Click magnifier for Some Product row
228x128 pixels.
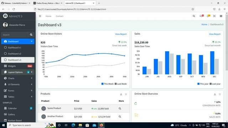coord(120,108)
